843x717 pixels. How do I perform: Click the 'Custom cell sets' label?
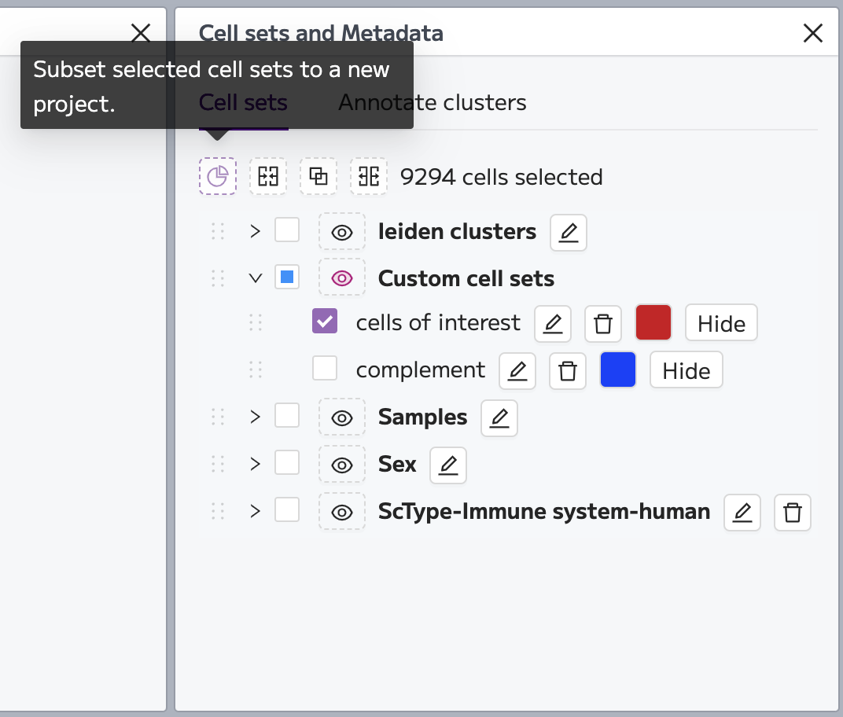click(x=466, y=278)
